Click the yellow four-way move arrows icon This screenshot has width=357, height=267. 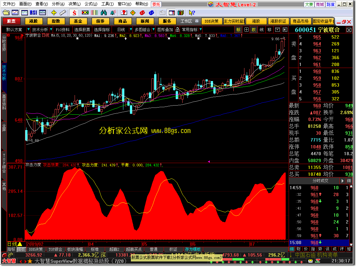[54, 12]
